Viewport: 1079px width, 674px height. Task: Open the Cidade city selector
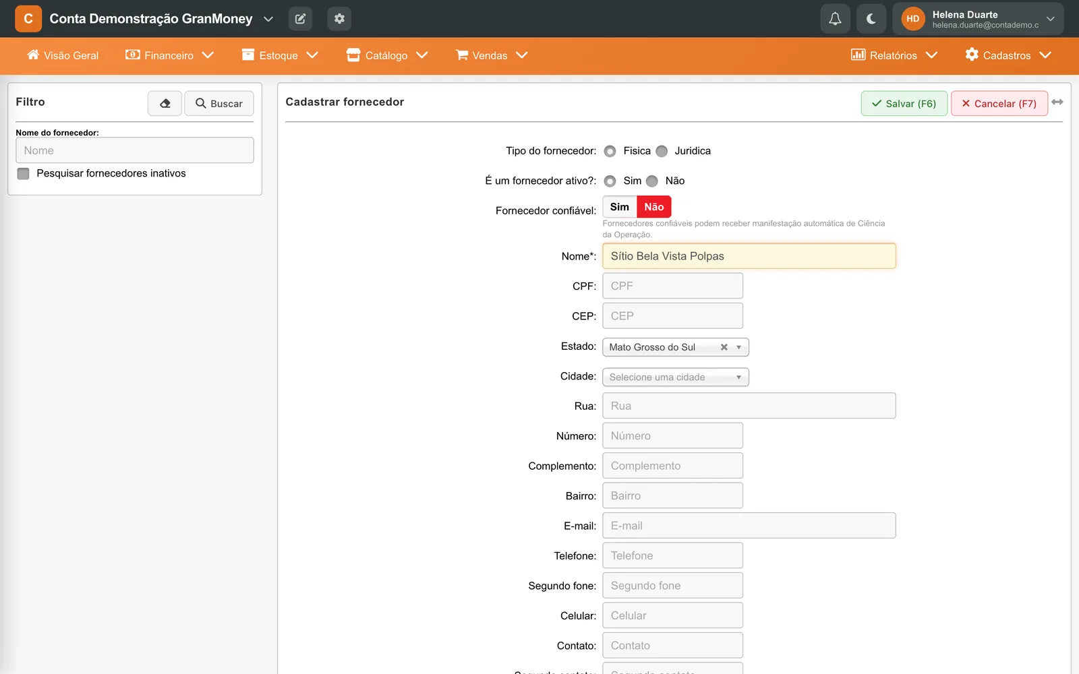point(676,377)
